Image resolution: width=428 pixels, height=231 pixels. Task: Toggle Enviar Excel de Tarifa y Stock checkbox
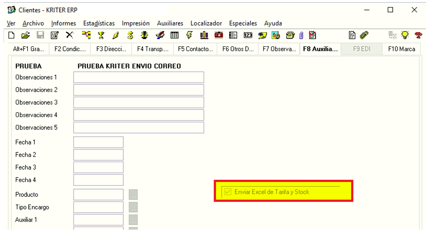click(x=228, y=192)
